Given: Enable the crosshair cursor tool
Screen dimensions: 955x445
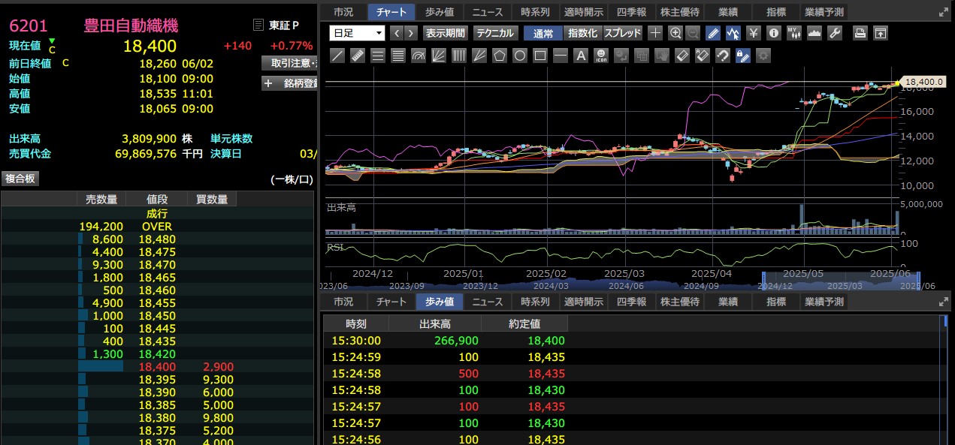Looking at the screenshot, I should (655, 33).
